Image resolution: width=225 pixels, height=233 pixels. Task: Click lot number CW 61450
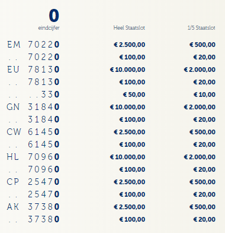tap(33, 132)
